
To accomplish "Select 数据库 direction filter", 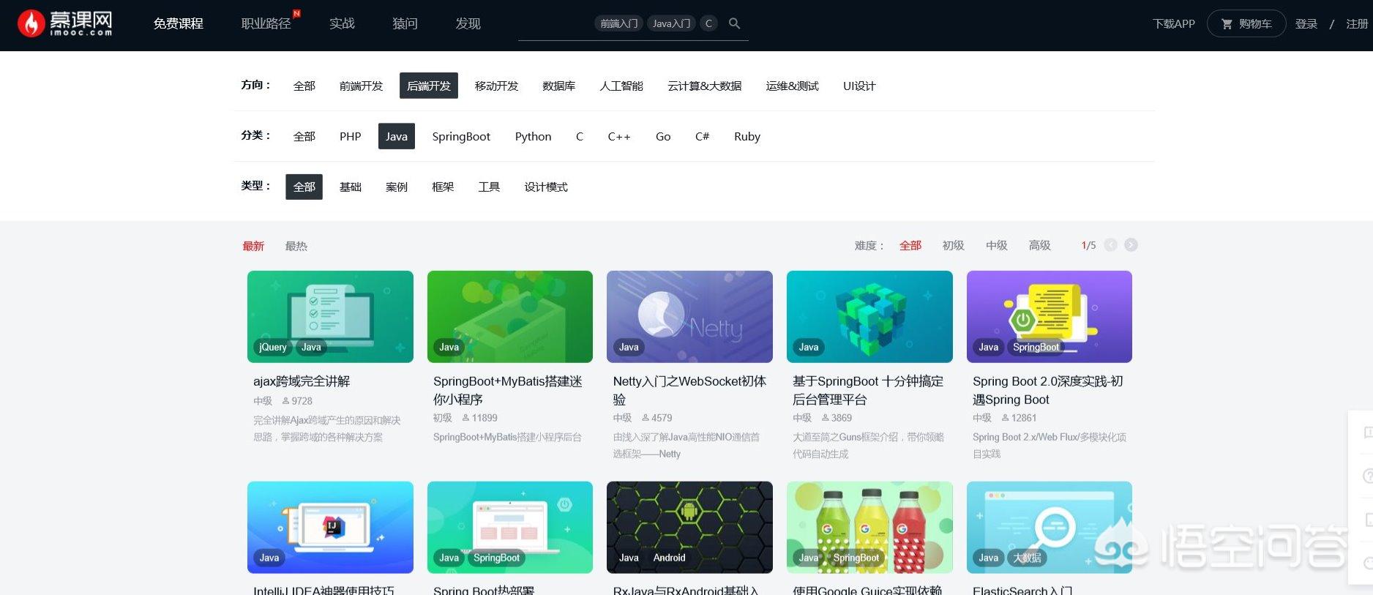I will tap(558, 86).
